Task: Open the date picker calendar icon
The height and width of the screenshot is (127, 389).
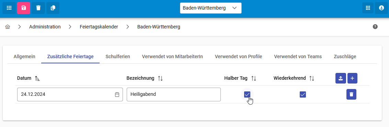Action: [x=117, y=94]
